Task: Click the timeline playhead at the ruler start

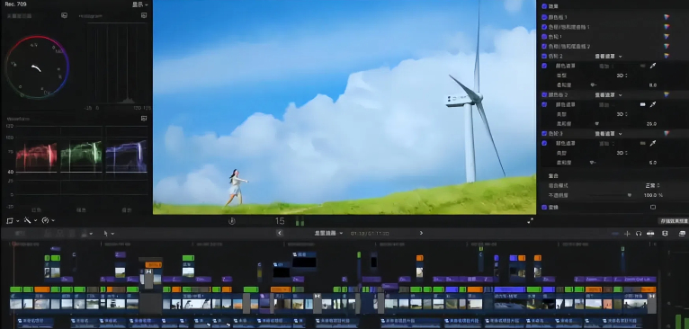Action: pos(13,244)
